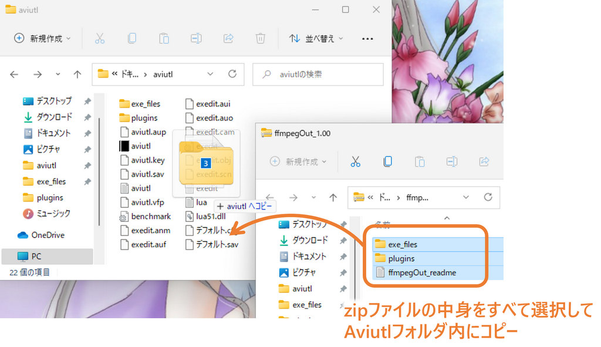Screen dimensions: 601x347
Task: Click Share icon in ffmpegOut window
Action: 484,161
